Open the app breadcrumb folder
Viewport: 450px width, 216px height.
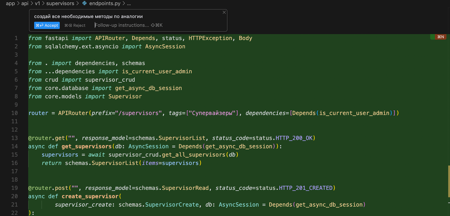[10, 3]
